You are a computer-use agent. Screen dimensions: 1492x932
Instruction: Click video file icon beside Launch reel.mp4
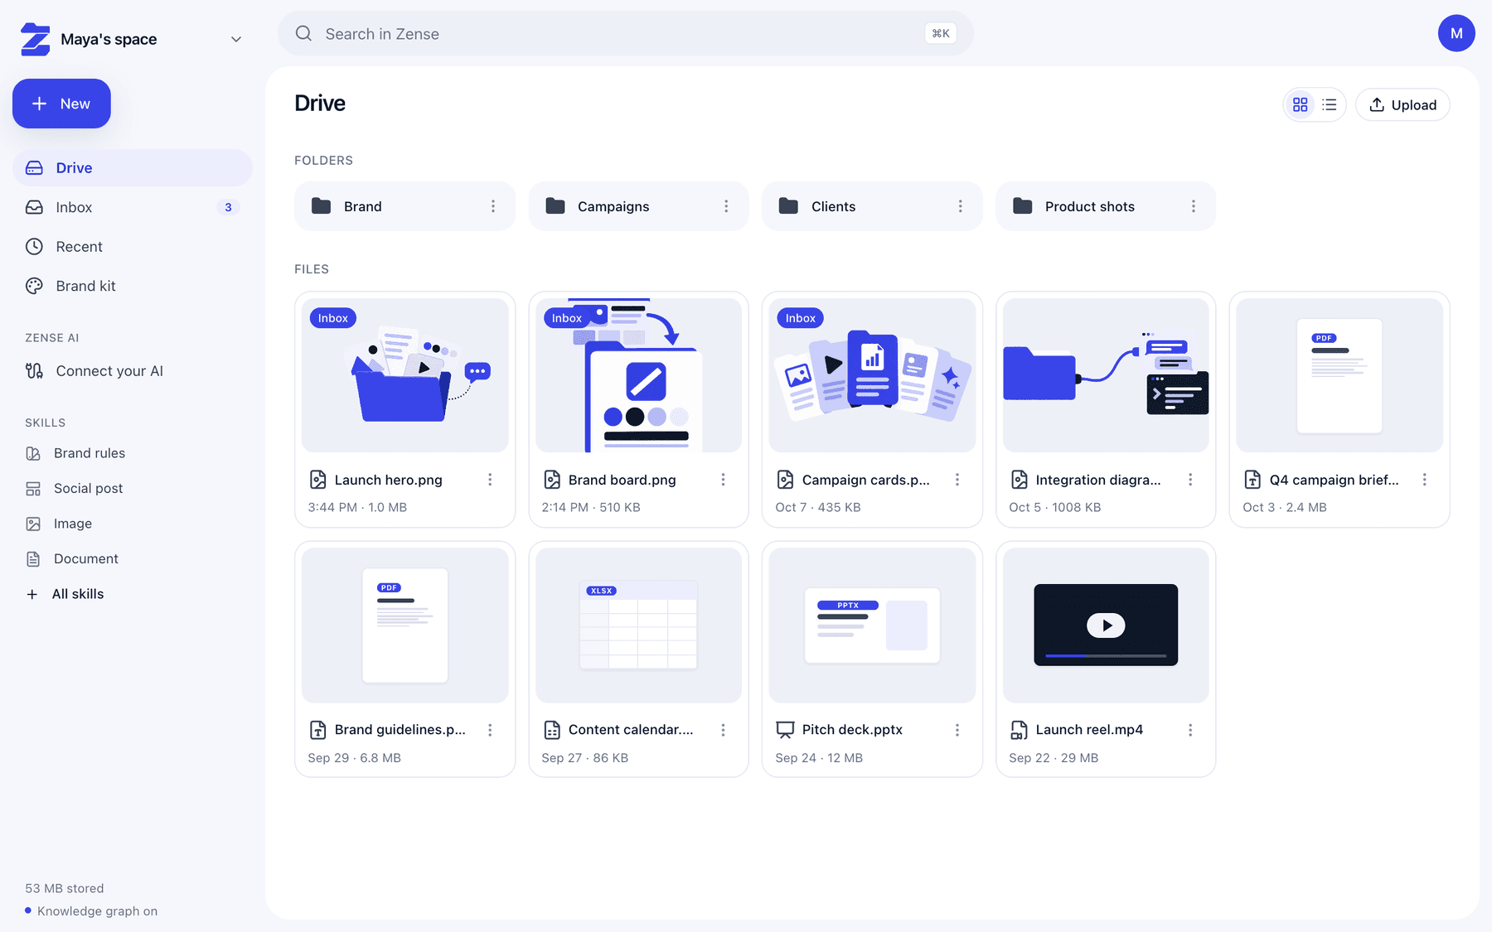click(1020, 730)
